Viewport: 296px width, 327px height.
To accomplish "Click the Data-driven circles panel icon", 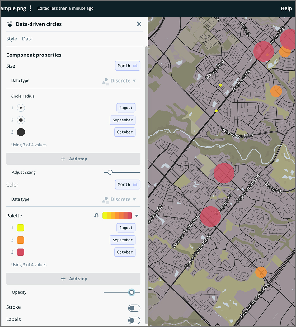I will click(10, 24).
